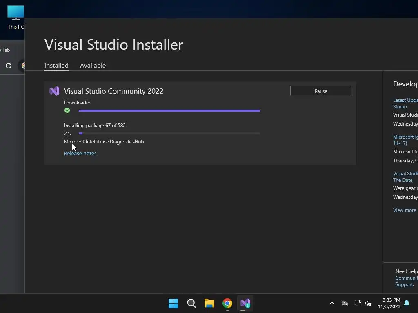Open the 'The Date' news article link

[x=405, y=177]
